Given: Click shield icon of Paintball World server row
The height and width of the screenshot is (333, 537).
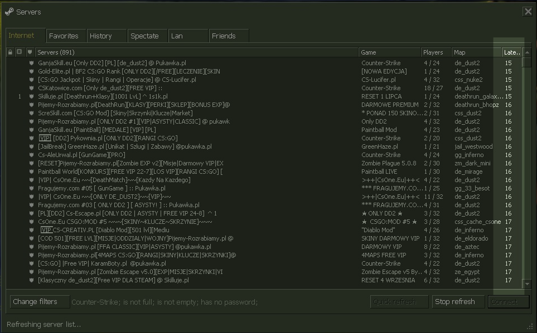Looking at the screenshot, I should (x=32, y=172).
